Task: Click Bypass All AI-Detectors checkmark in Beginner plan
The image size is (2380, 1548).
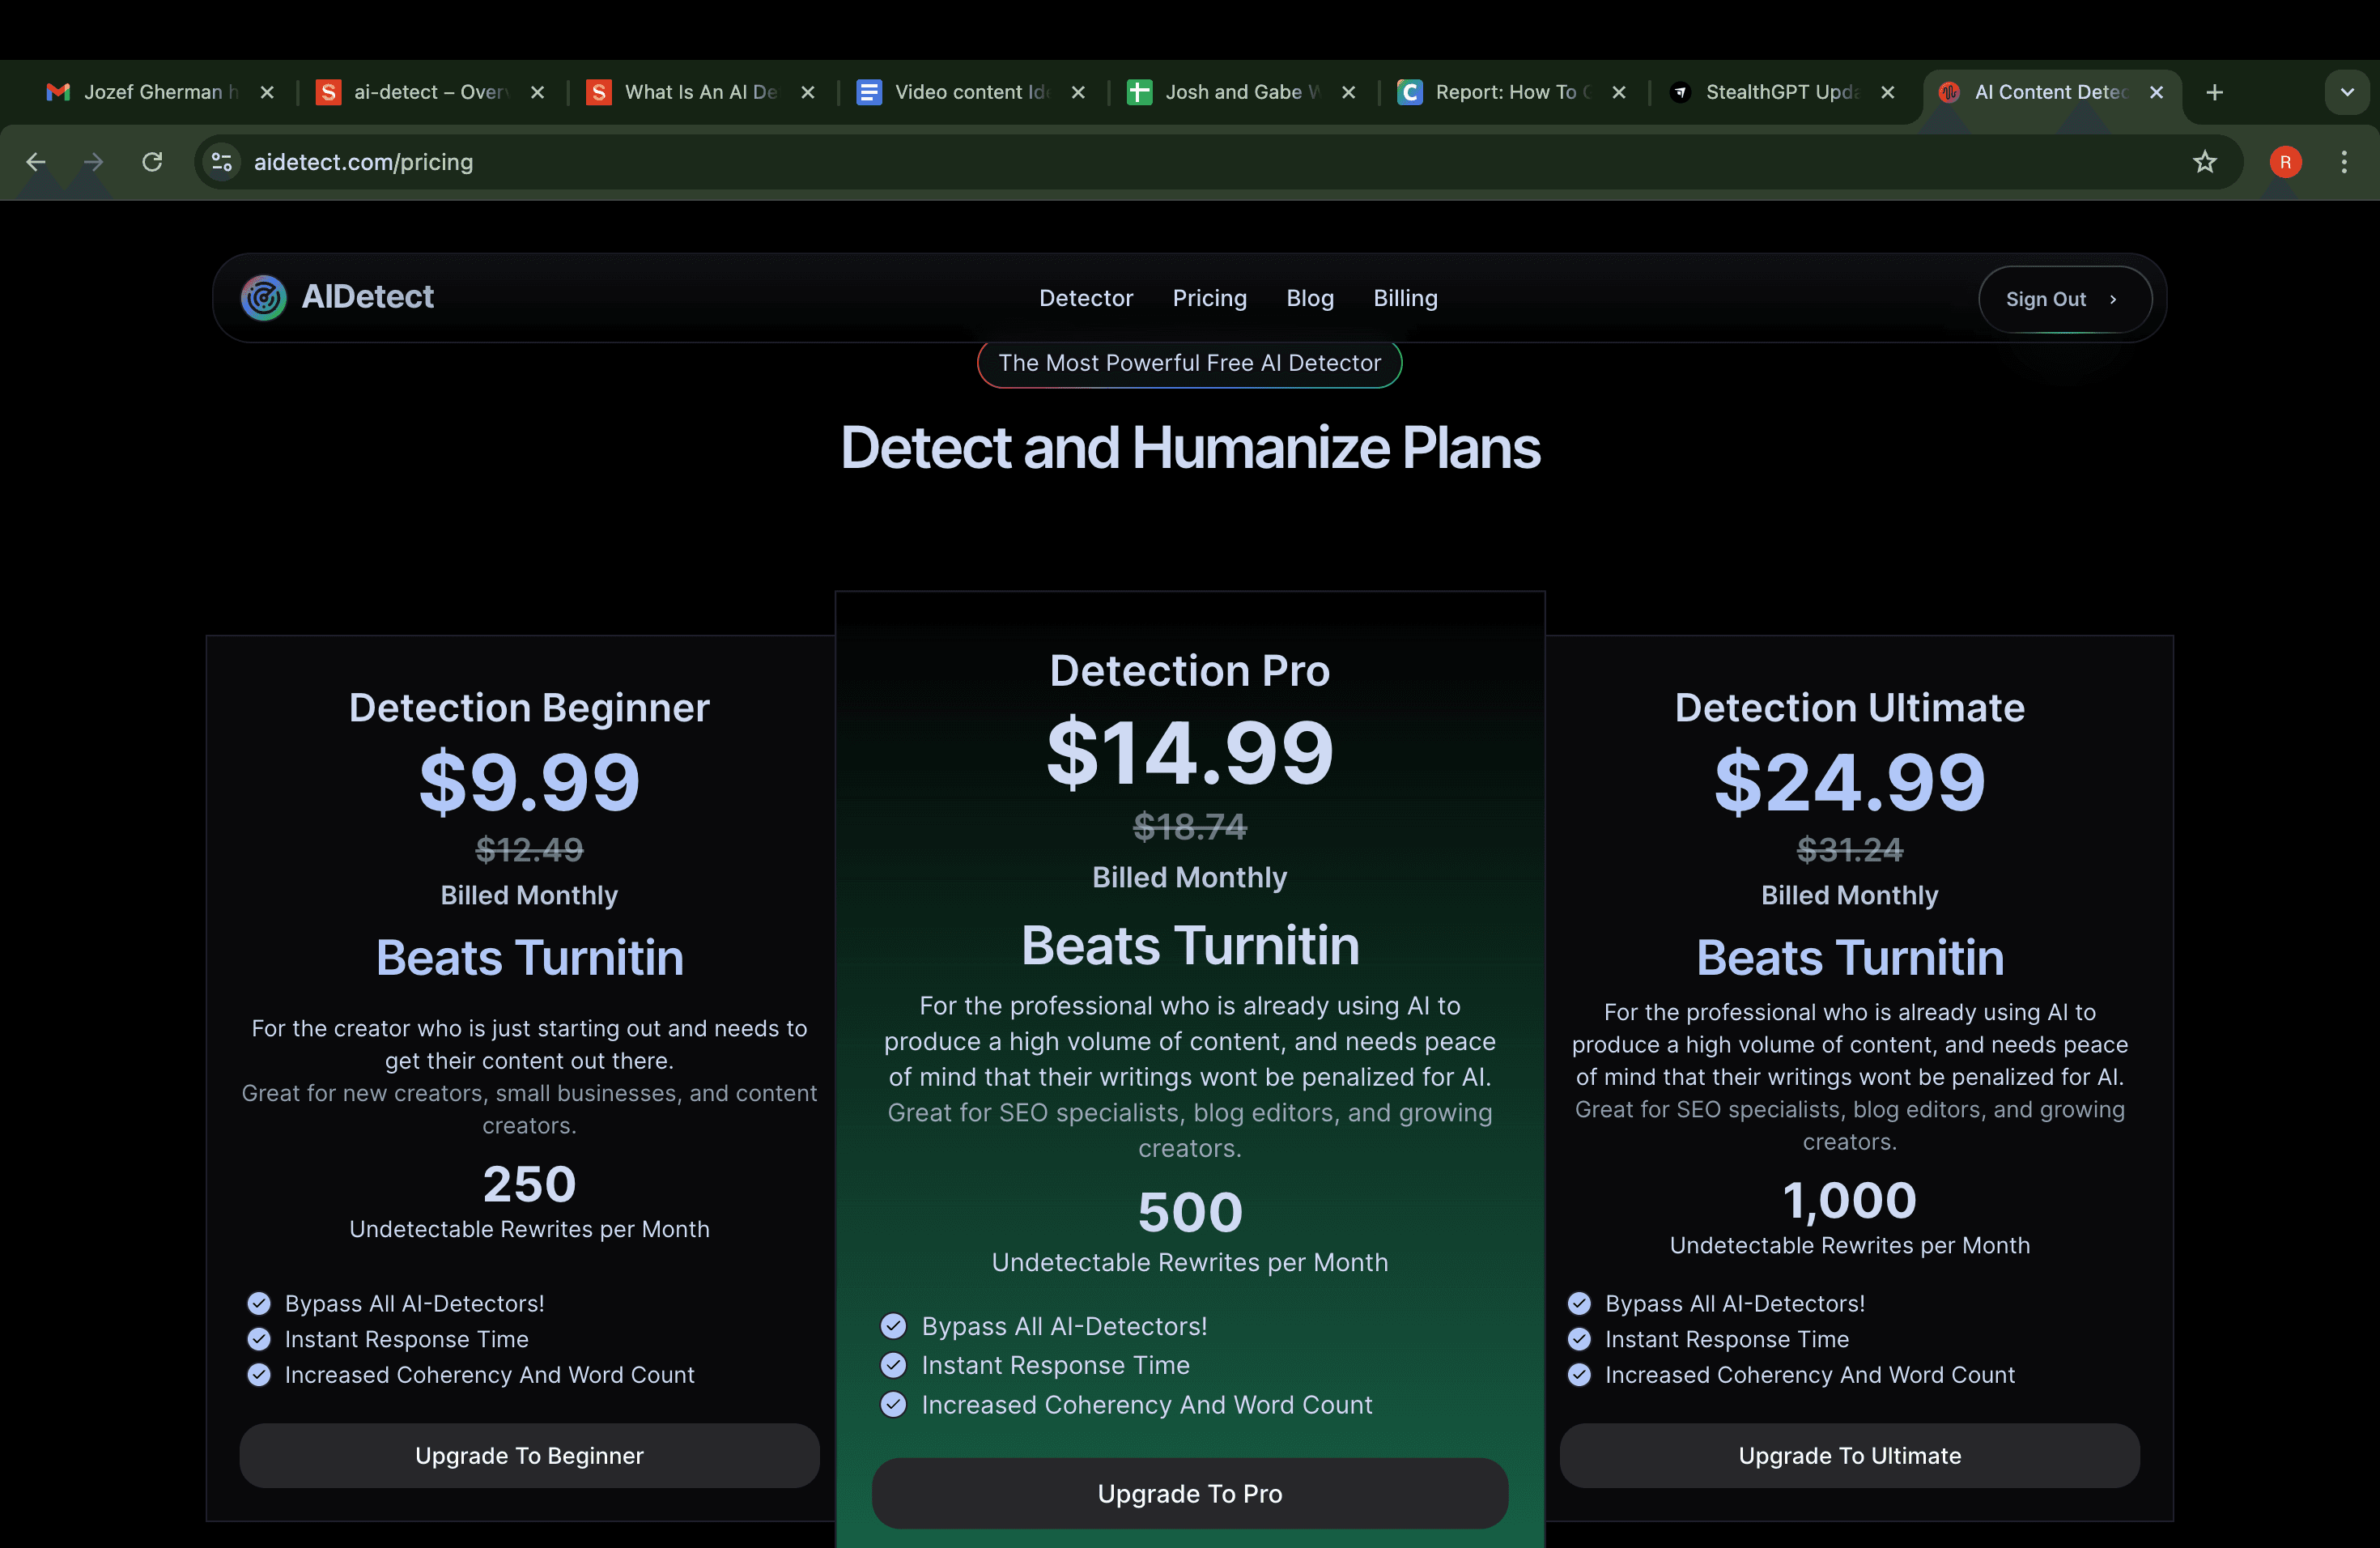Action: 259,1303
